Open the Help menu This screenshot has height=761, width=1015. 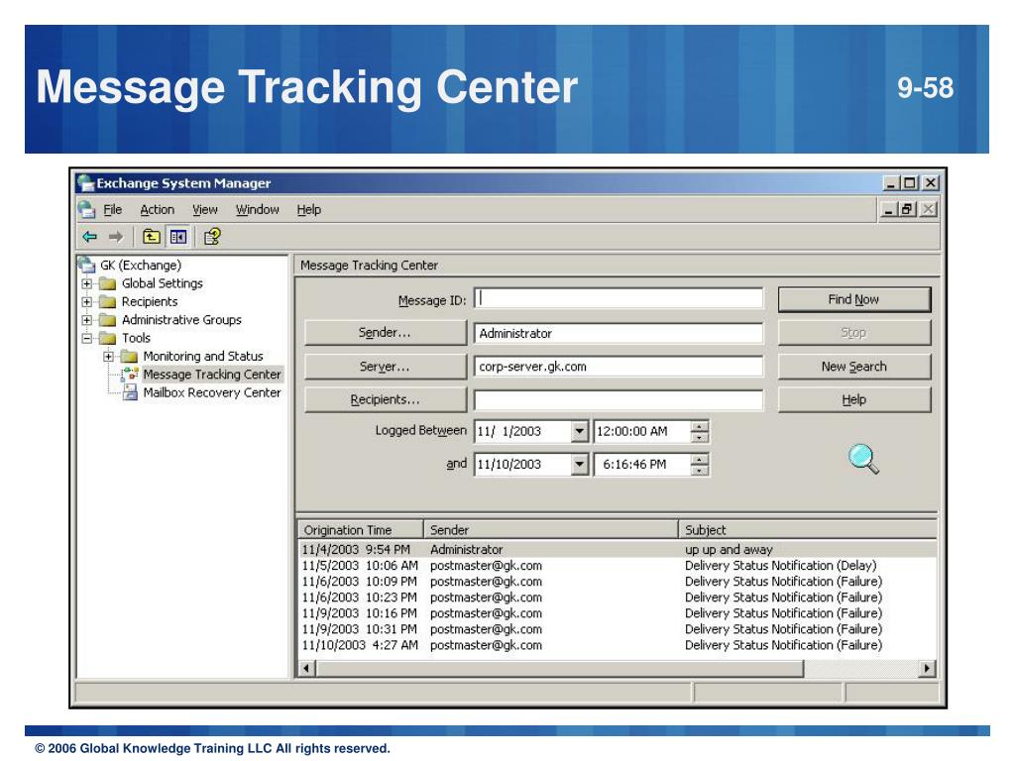point(309,210)
